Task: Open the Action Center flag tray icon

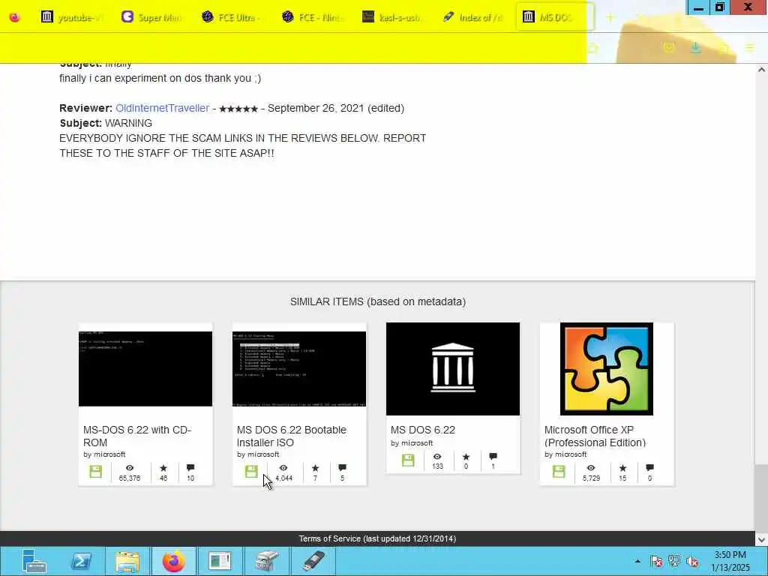Action: click(x=656, y=561)
